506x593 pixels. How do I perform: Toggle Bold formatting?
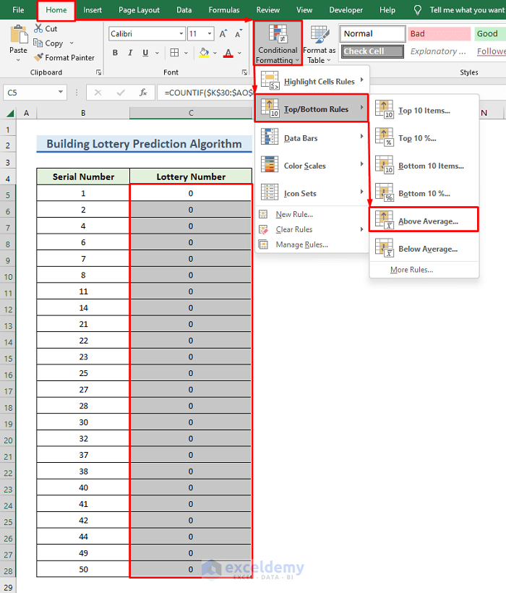click(x=115, y=53)
